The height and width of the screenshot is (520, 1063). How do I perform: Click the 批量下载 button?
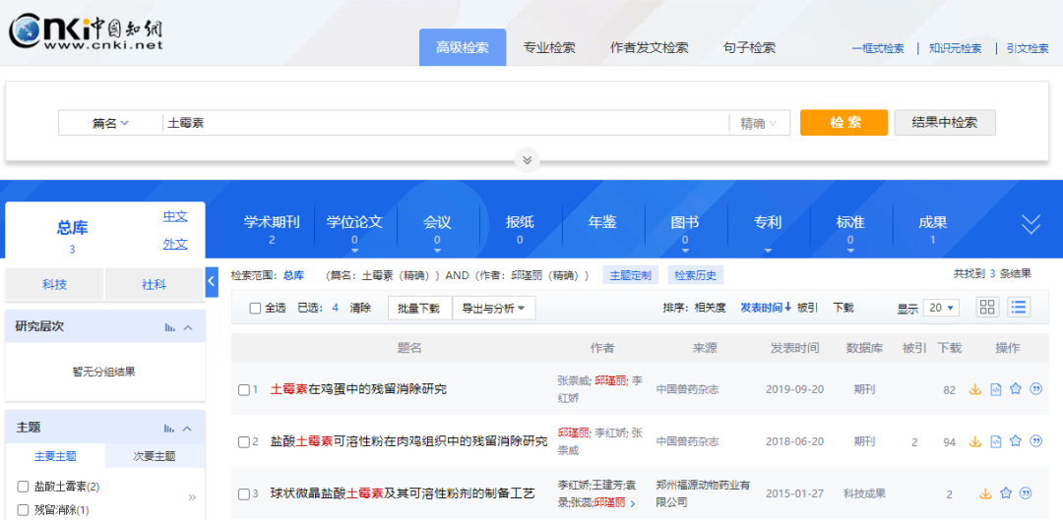click(418, 308)
